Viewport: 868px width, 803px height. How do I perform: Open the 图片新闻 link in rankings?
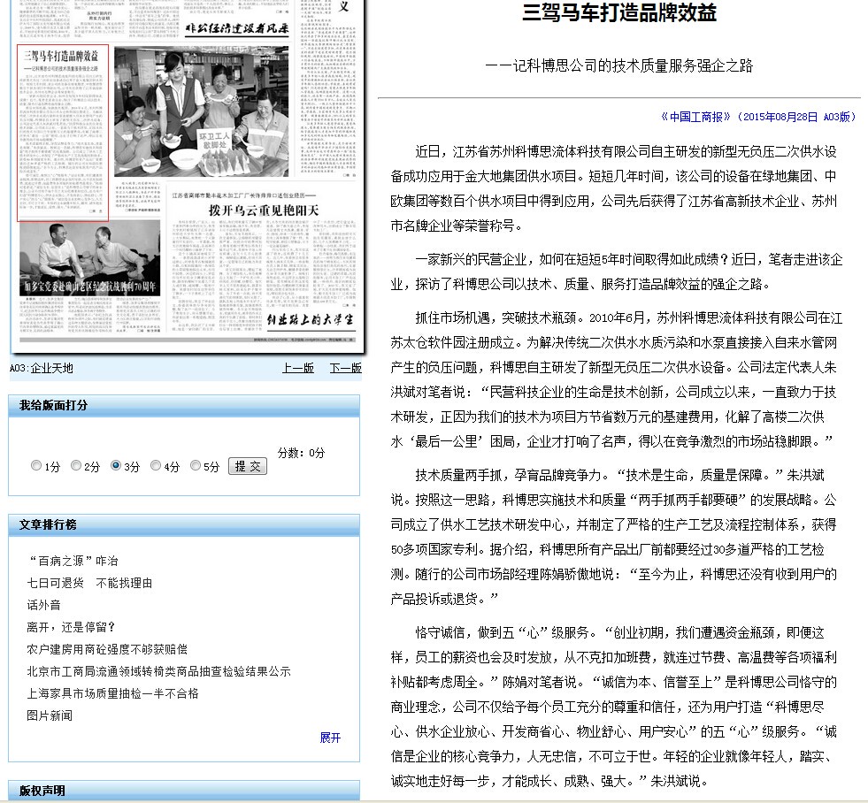[x=50, y=715]
